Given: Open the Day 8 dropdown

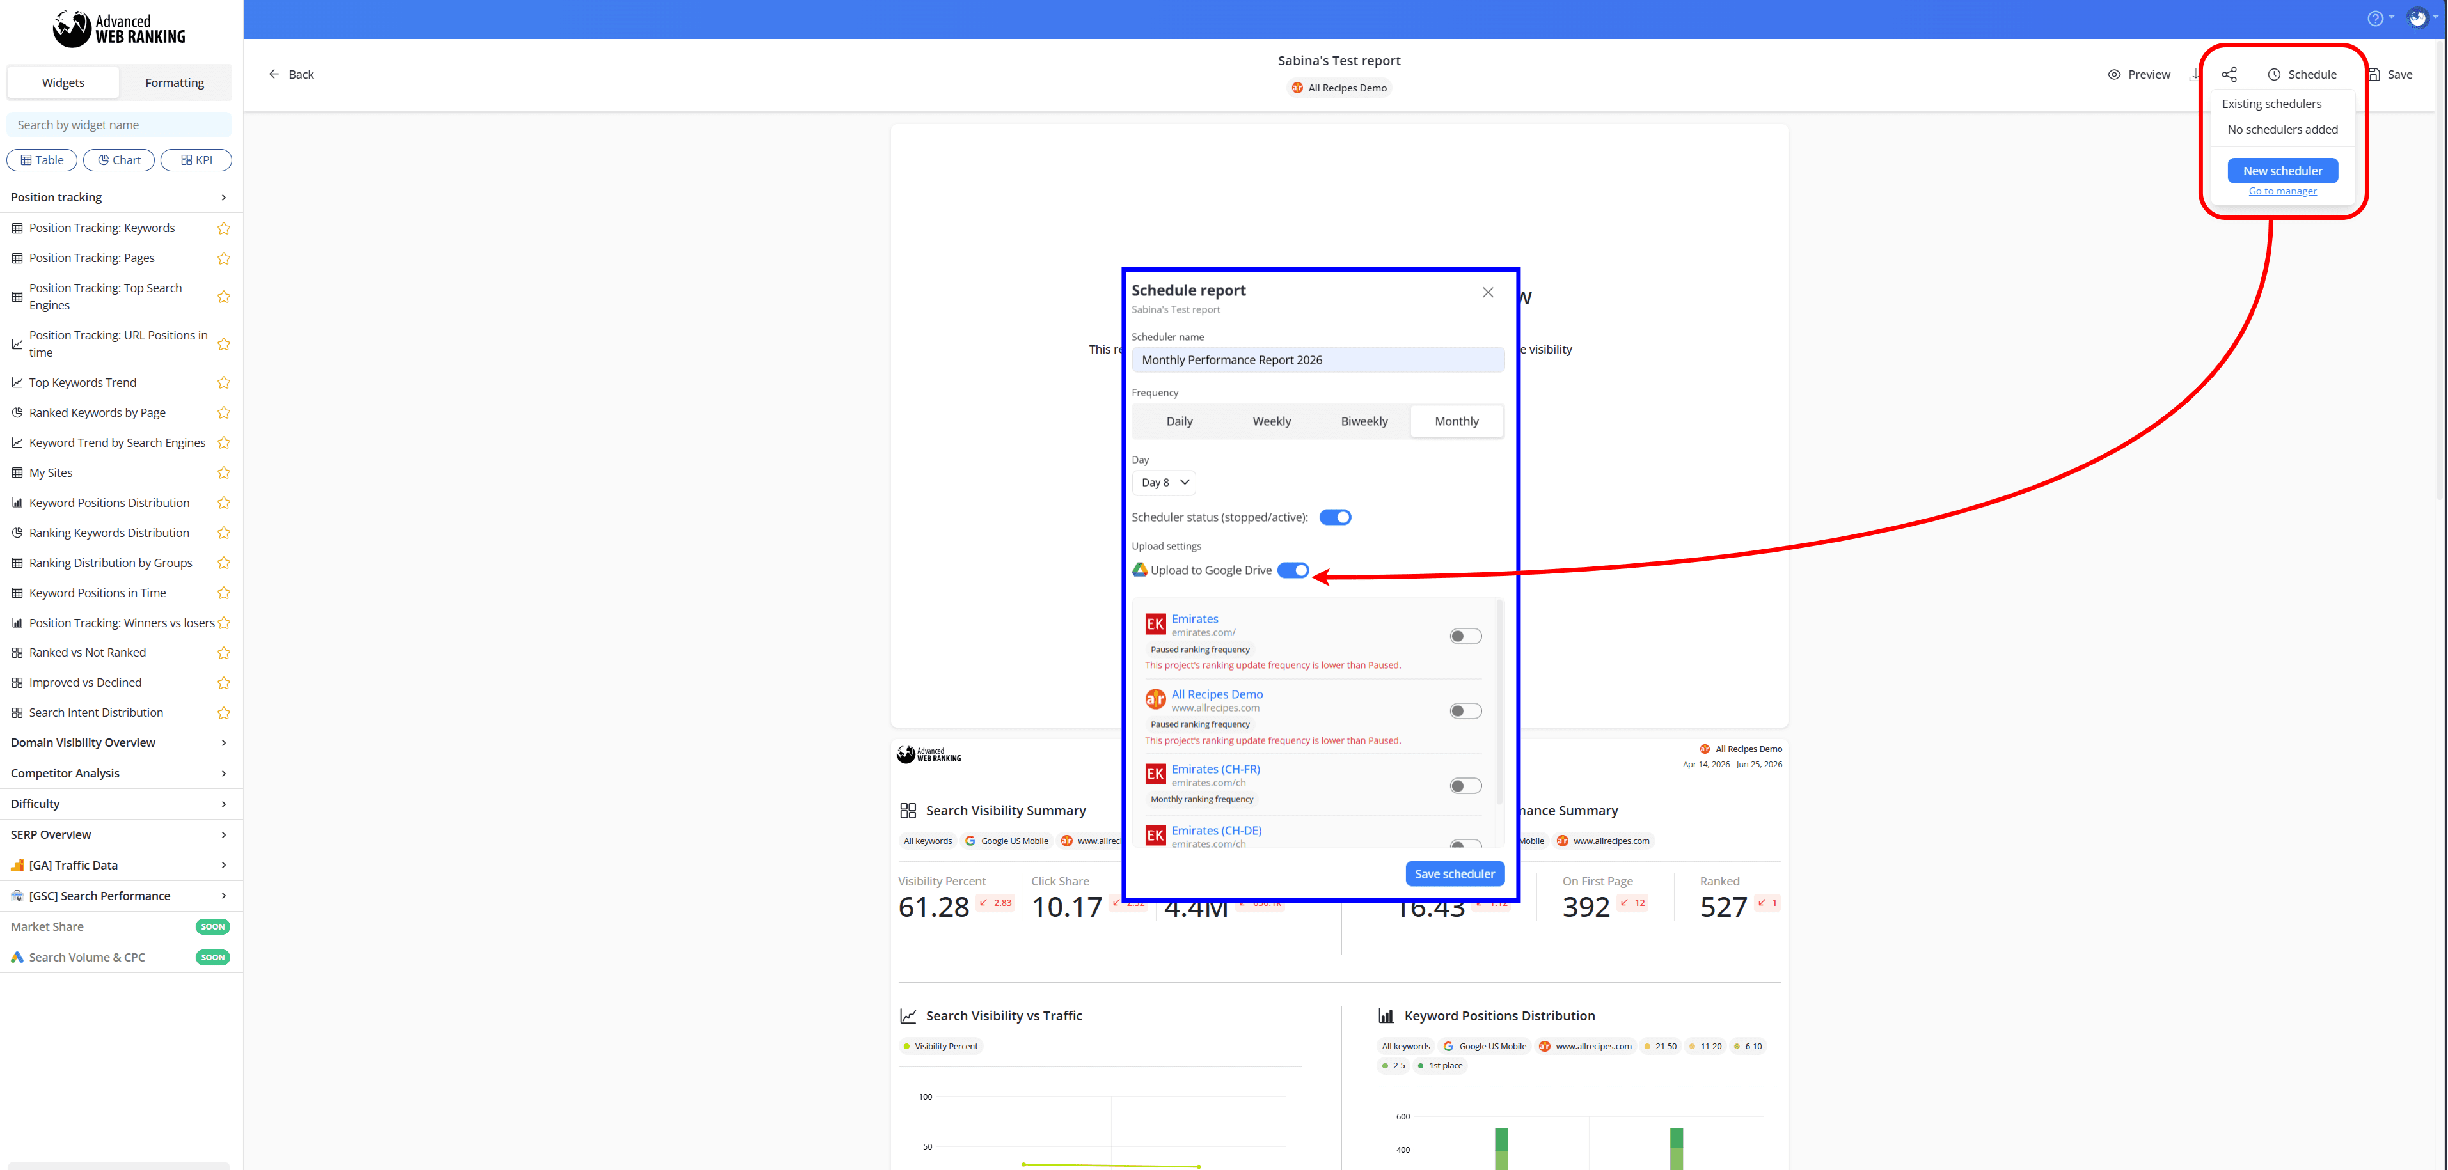Looking at the screenshot, I should point(1164,483).
